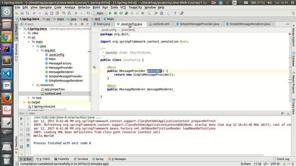Screen dimensions: 296x166
Task: Open the Event Log
Action: point(281,159)
